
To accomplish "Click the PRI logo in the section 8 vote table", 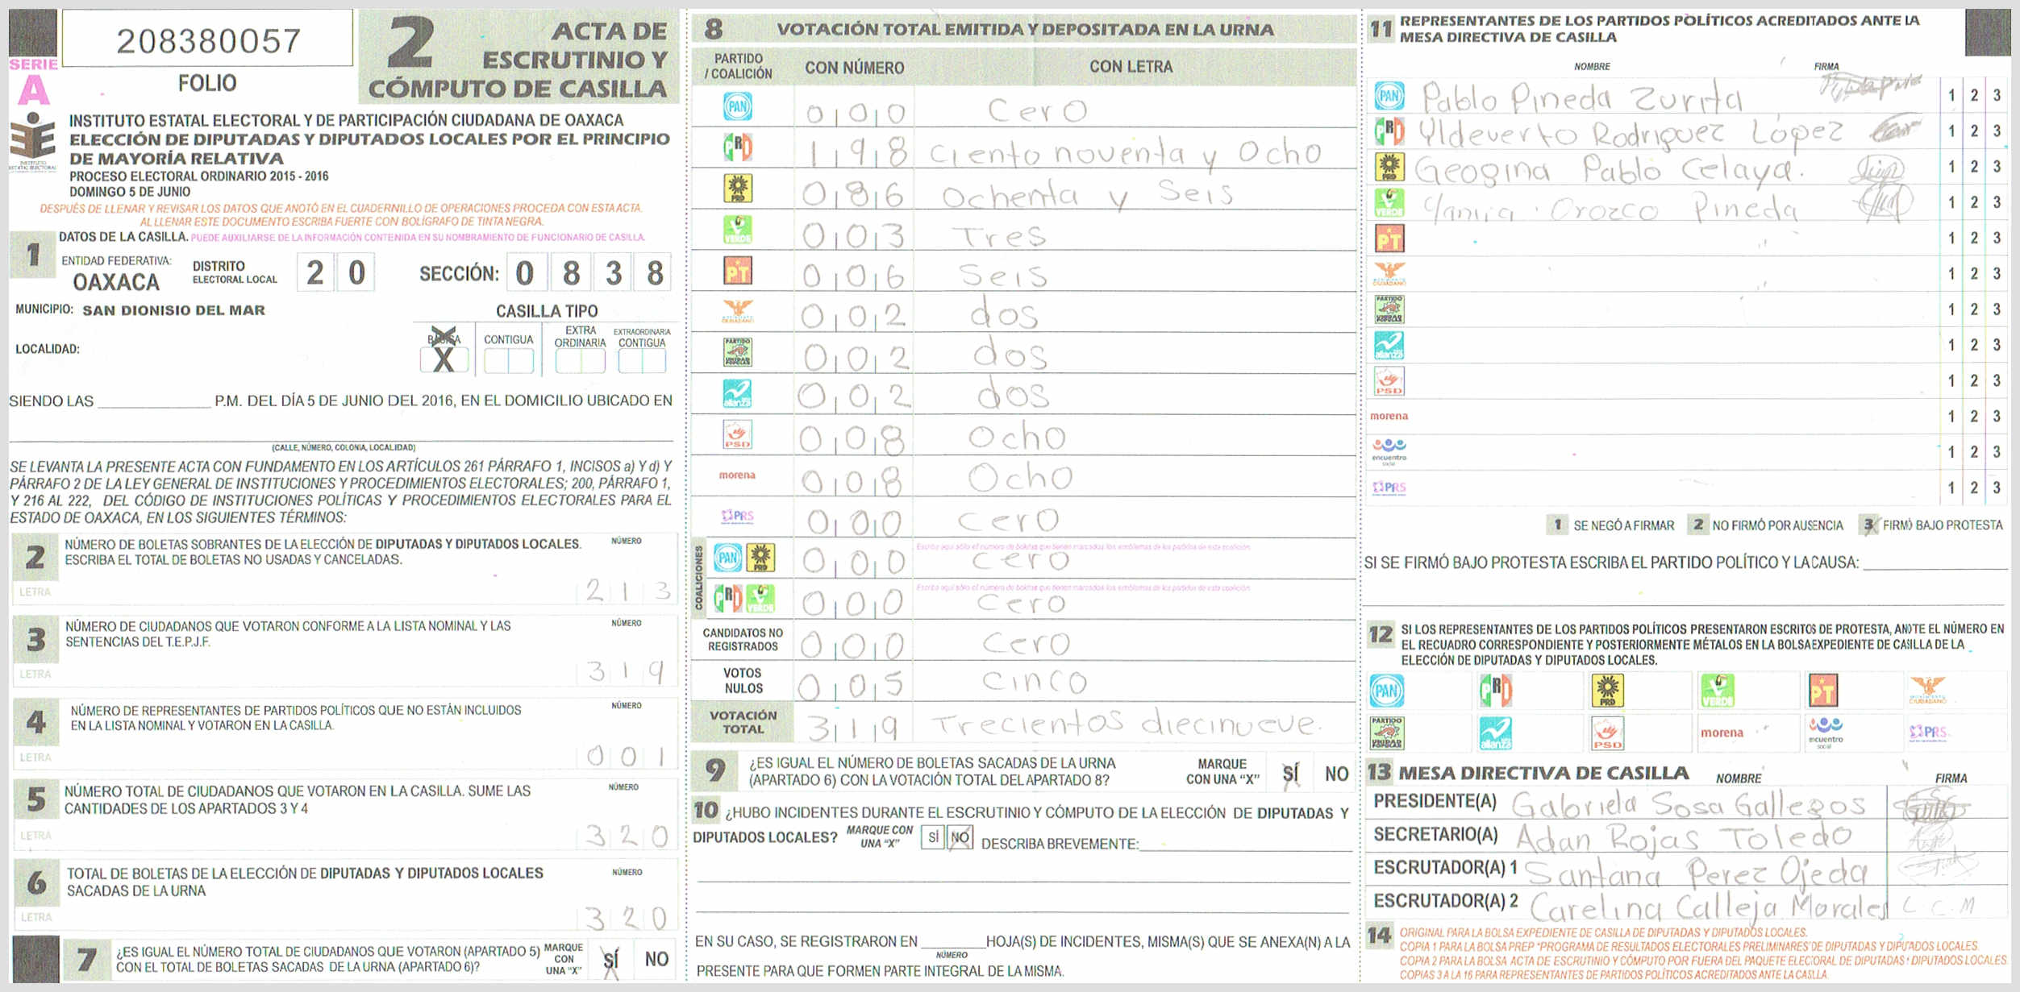I will pos(738,147).
